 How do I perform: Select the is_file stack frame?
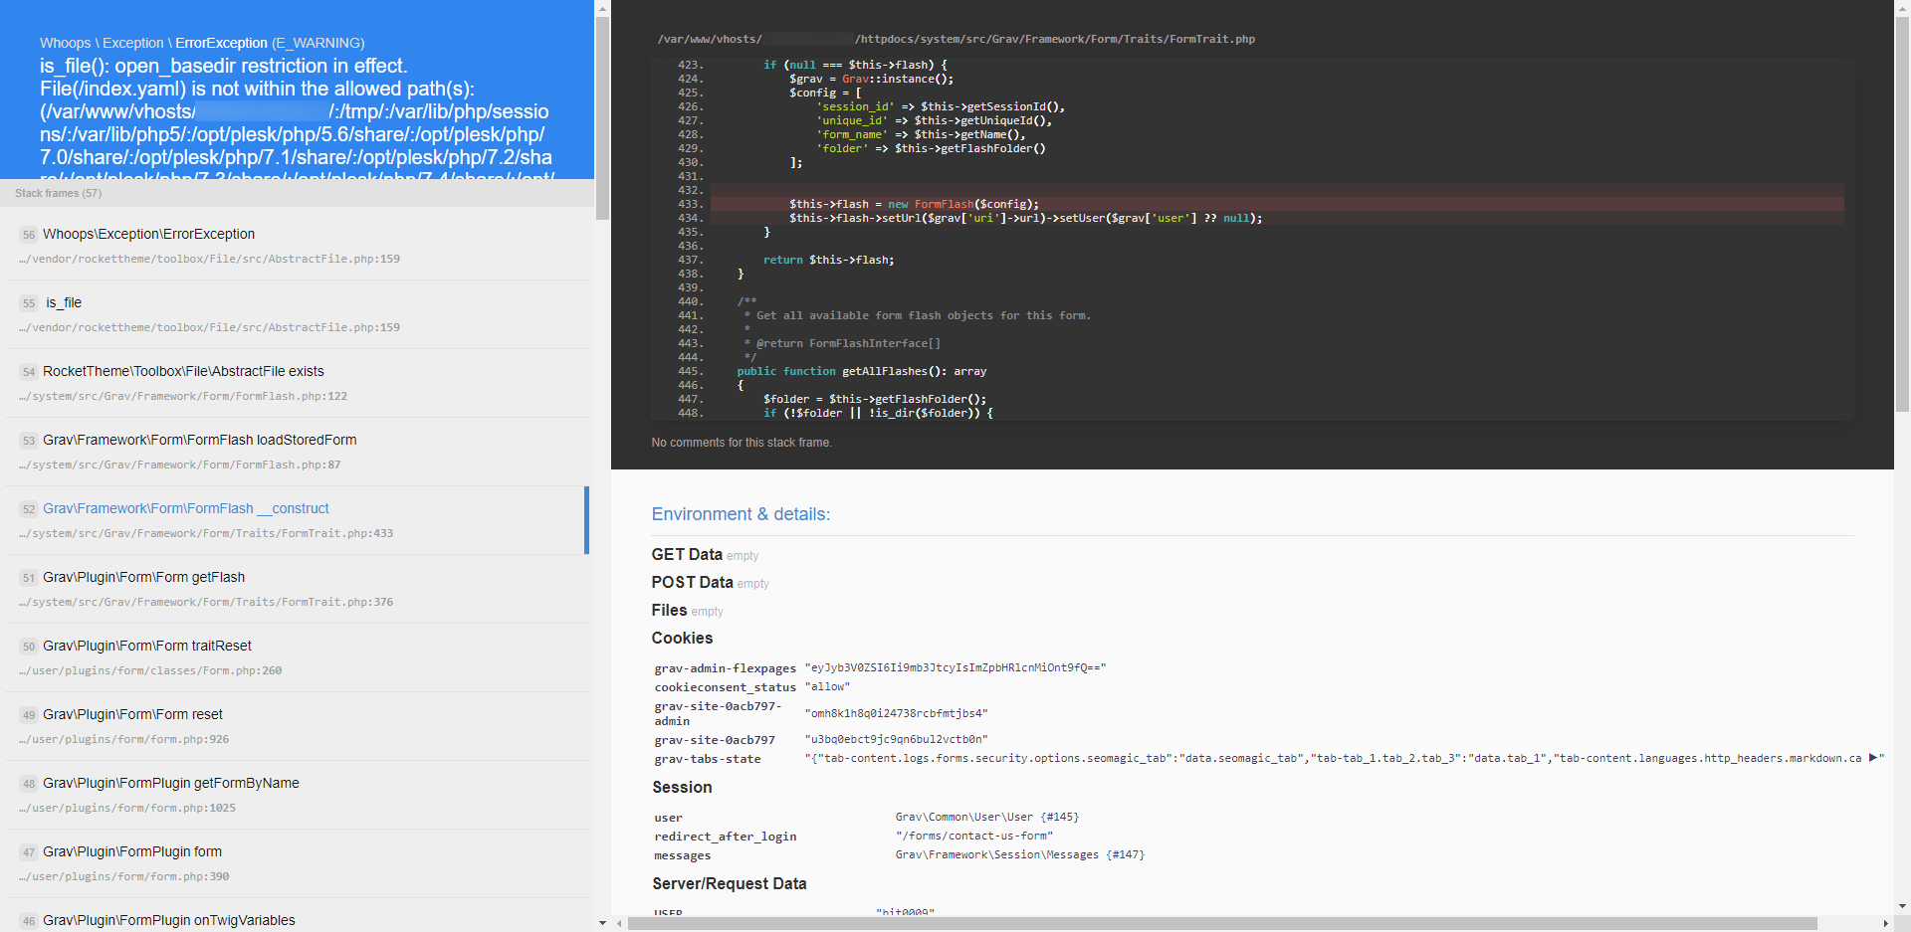pyautogui.click(x=64, y=302)
